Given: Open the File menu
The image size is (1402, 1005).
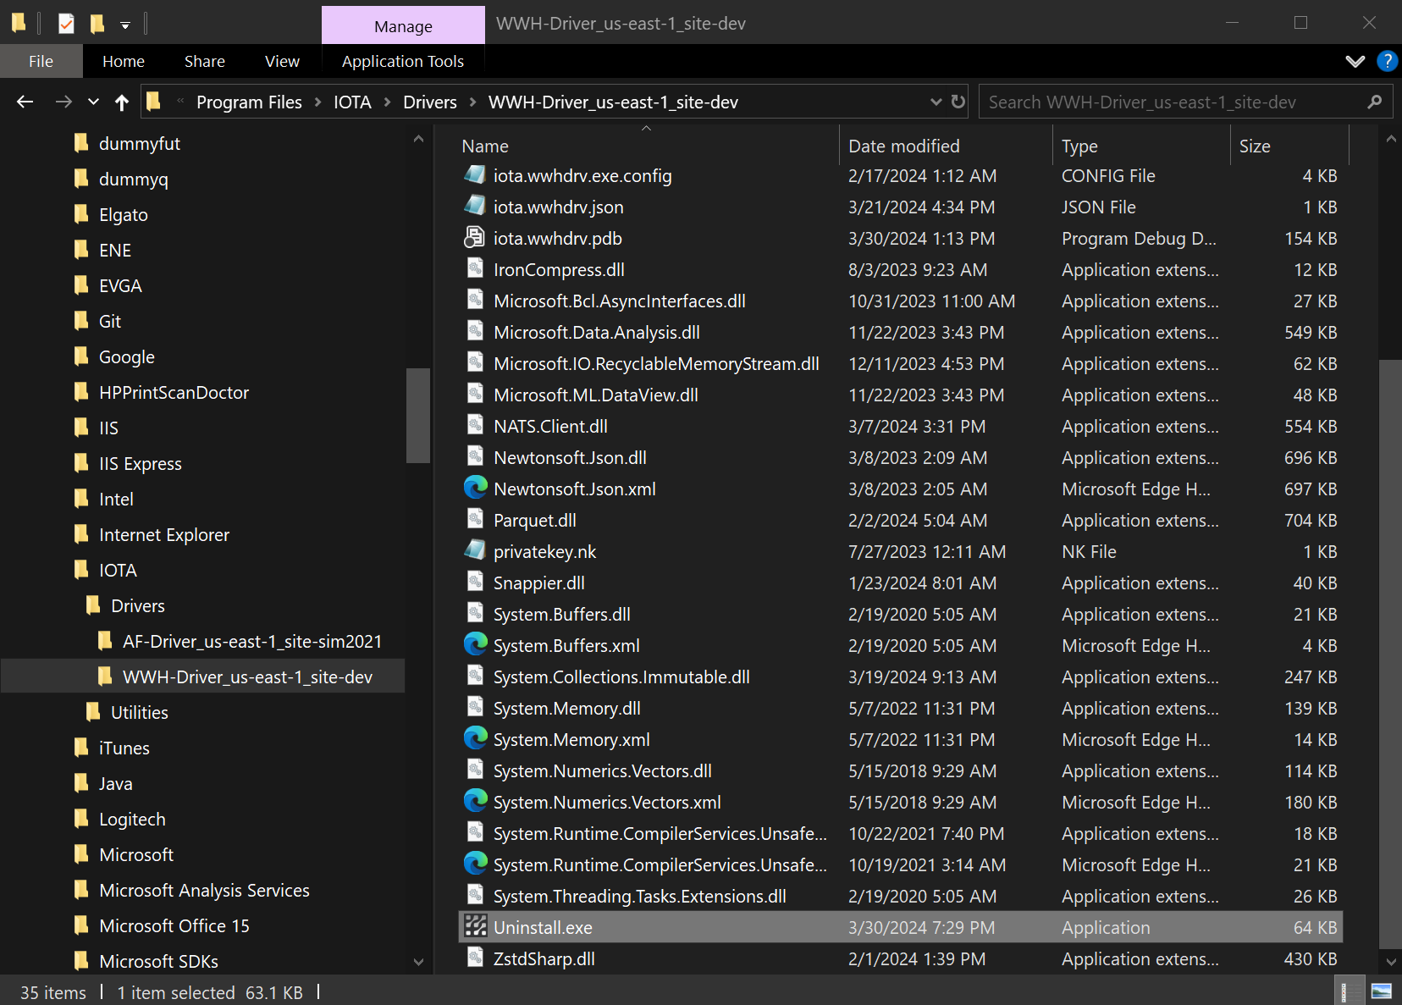Looking at the screenshot, I should pos(41,61).
